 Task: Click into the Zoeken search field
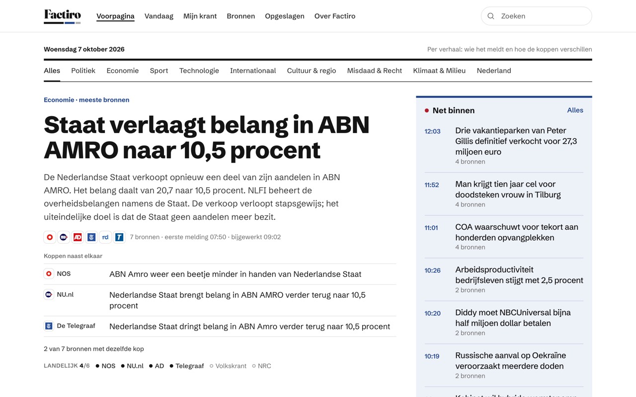(x=537, y=16)
